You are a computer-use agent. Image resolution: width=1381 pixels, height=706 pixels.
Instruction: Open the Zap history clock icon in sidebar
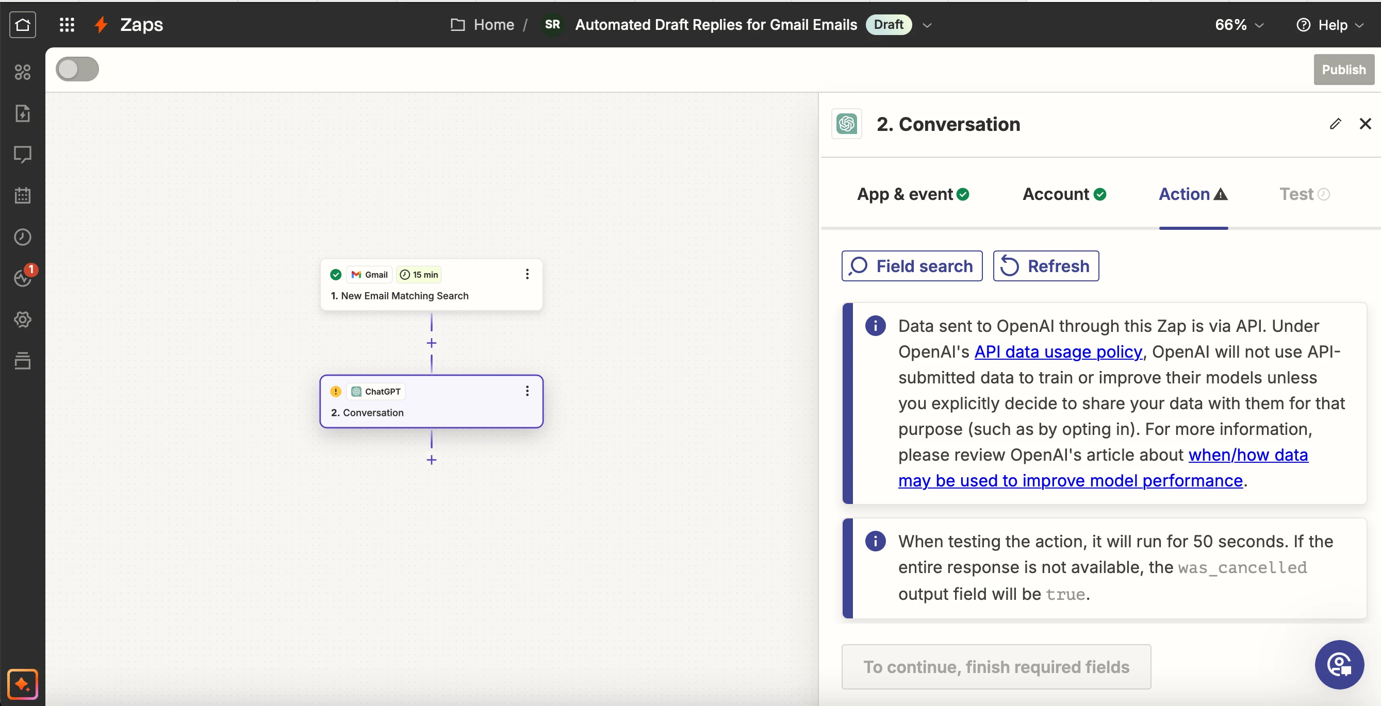[x=23, y=237]
